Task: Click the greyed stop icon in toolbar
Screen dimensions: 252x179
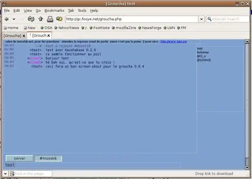Action: (22, 19)
